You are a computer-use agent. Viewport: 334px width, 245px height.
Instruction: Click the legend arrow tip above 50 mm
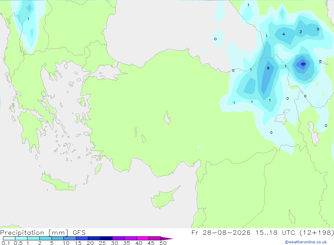[167, 239]
